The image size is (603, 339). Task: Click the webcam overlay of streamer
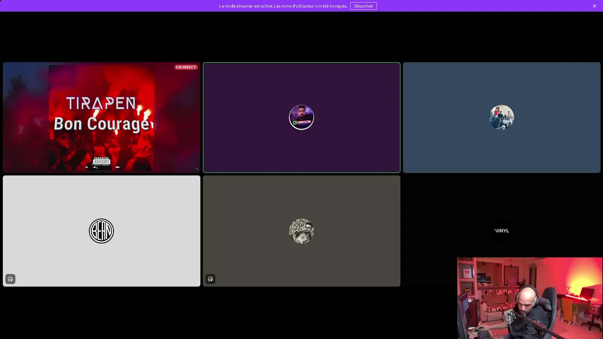click(530, 298)
